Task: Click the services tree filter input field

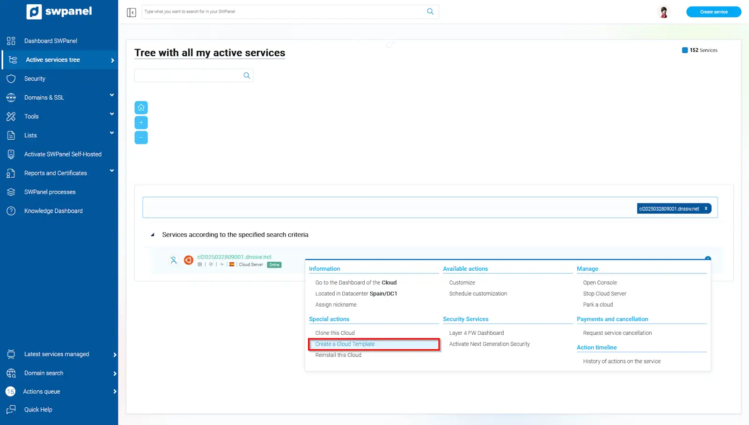Action: click(x=188, y=76)
